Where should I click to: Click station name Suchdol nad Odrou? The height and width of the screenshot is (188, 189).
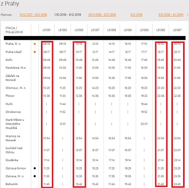[x=14, y=150]
